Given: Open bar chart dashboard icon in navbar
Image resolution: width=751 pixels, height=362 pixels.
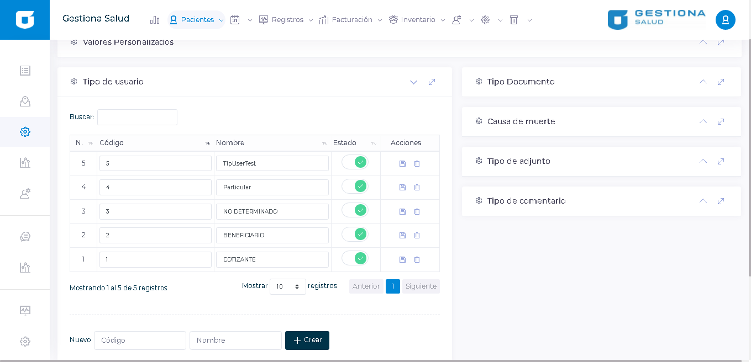Looking at the screenshot, I should point(155,20).
